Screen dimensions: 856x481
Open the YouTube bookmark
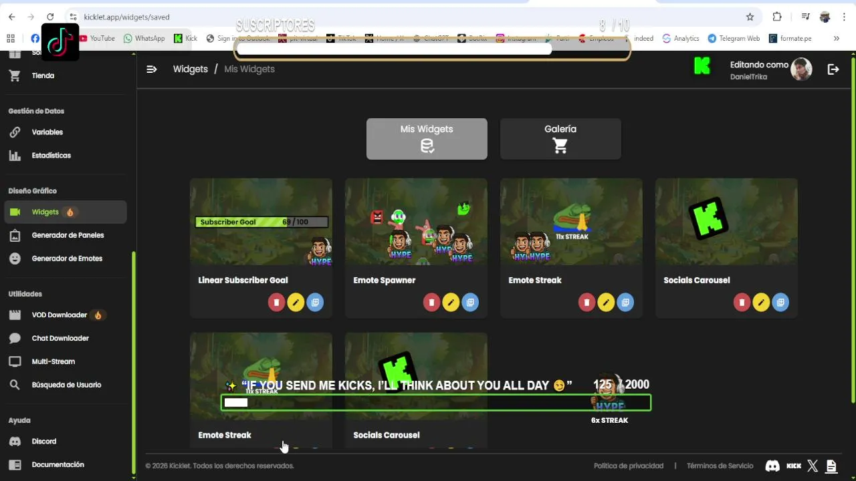(x=97, y=38)
